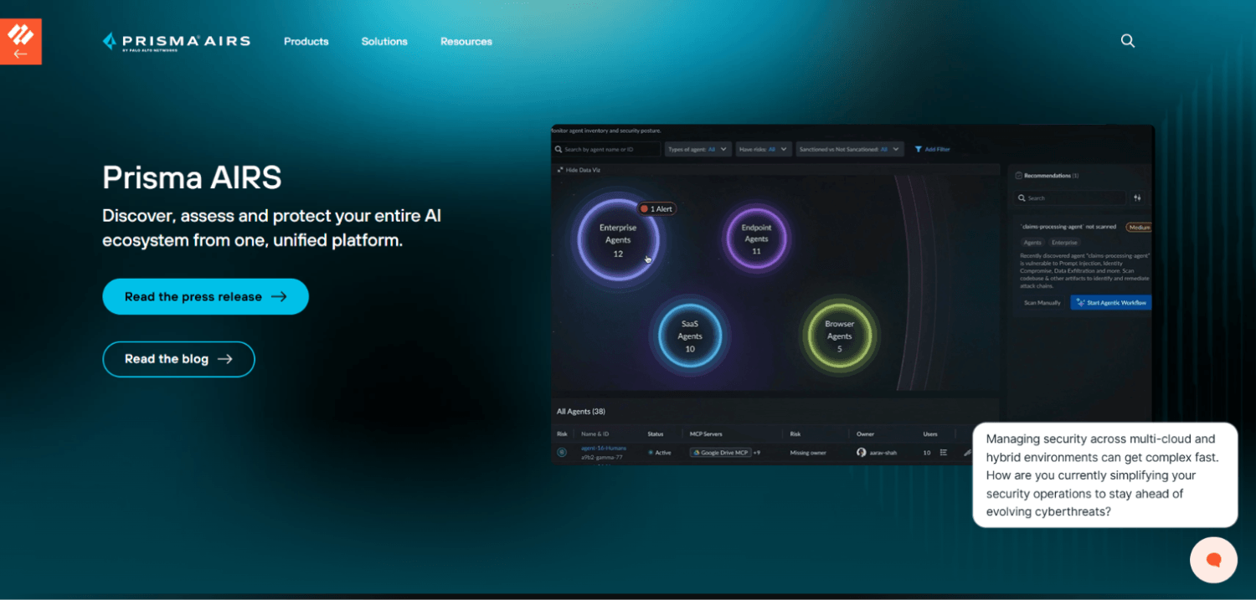Click the Medium severity badge

click(x=1139, y=227)
